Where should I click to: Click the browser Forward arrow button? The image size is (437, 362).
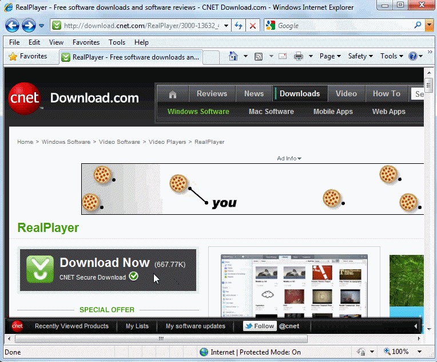point(29,26)
